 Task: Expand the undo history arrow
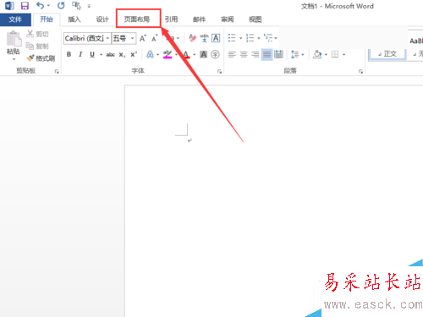click(48, 5)
